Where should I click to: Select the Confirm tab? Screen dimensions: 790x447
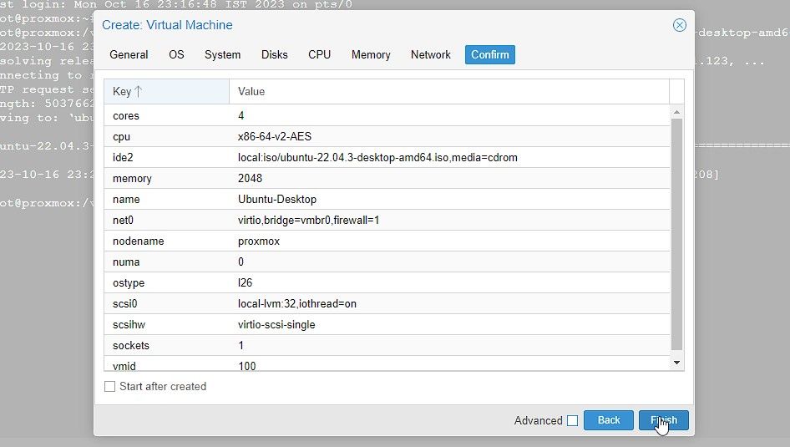point(489,55)
